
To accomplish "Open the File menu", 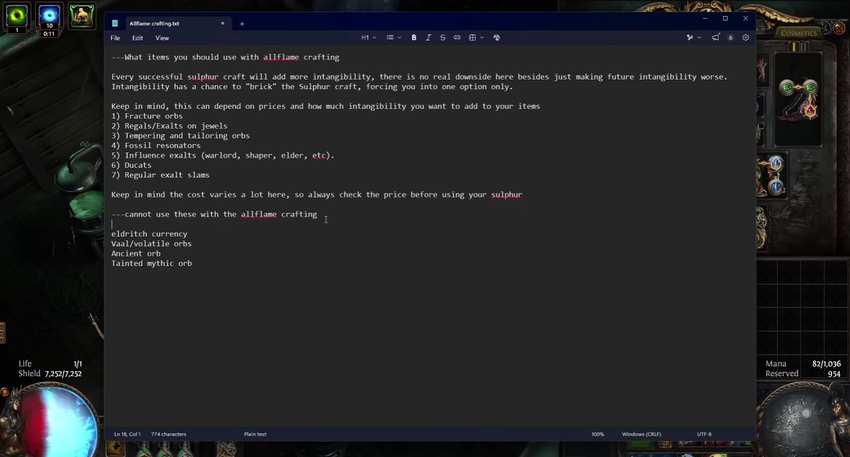I will (115, 38).
